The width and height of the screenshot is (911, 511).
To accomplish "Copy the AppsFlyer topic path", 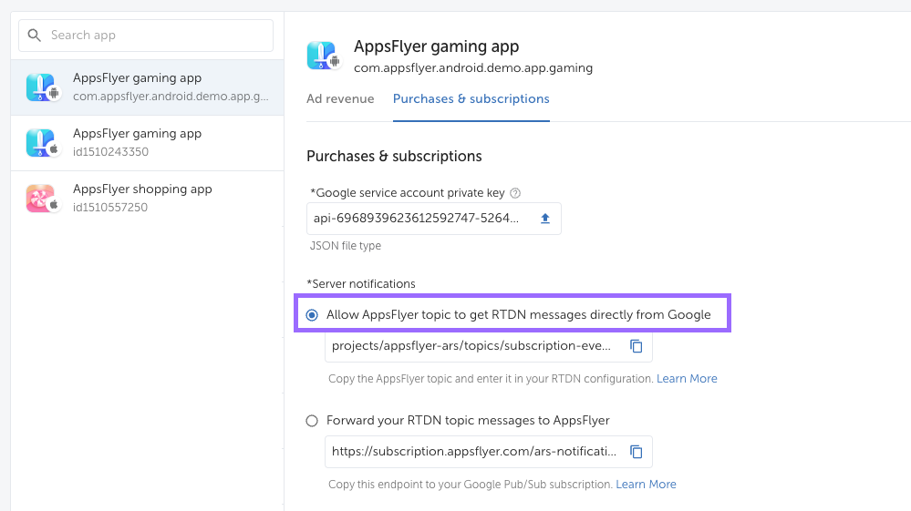I will 637,346.
